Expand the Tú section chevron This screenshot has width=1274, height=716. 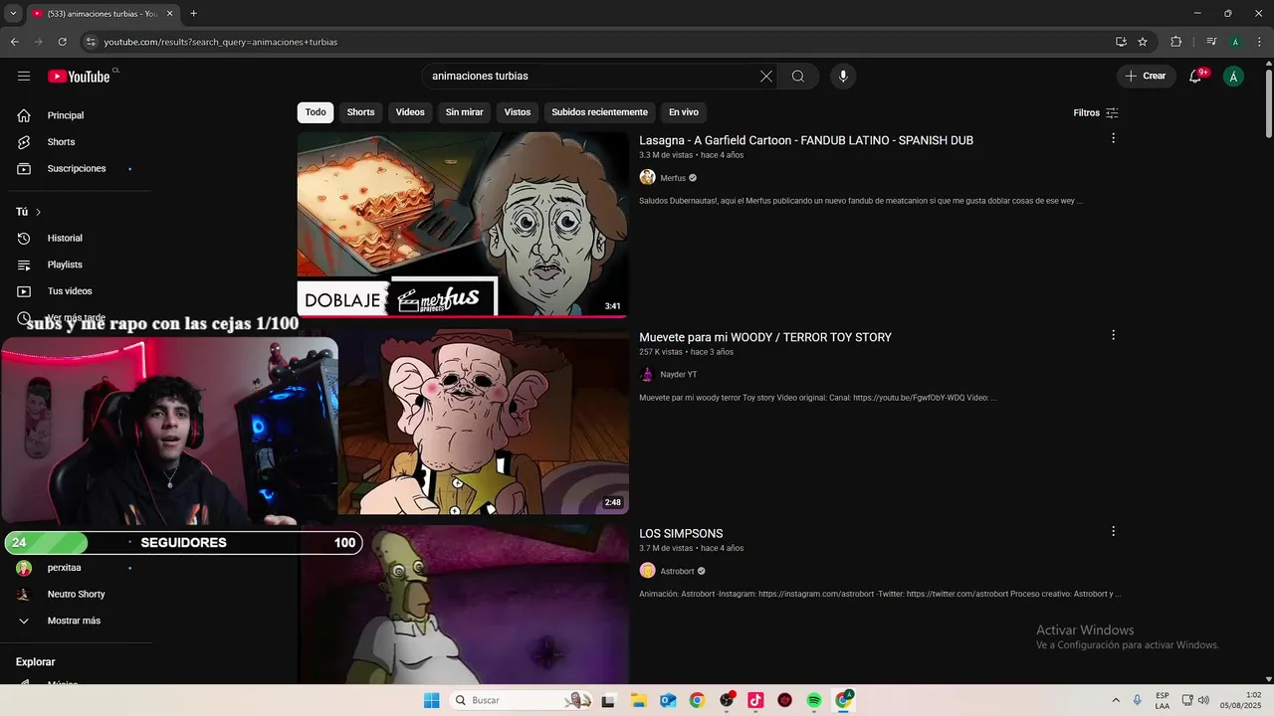[x=38, y=212]
